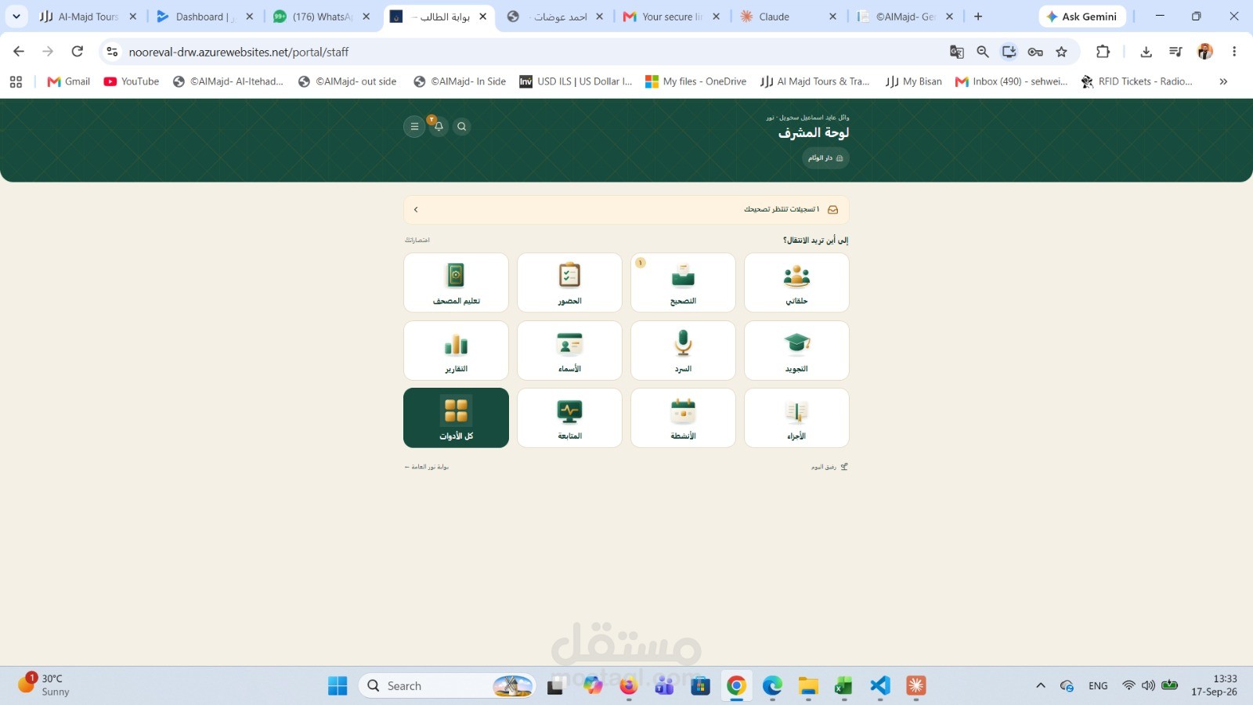Open the YouTube bookmark
Screen dimensions: 1253x705
(x=132, y=81)
